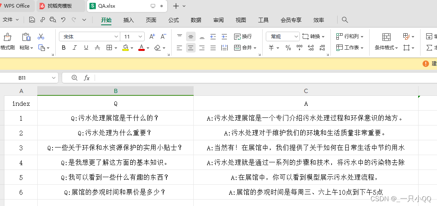Select column C header

(x=306, y=91)
